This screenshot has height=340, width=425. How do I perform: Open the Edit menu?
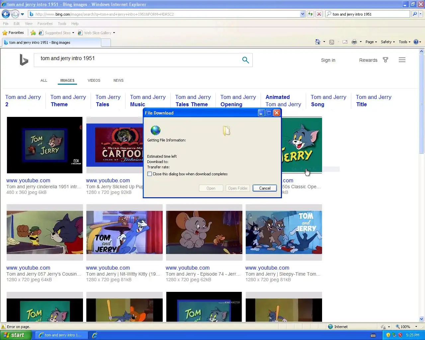[x=17, y=24]
